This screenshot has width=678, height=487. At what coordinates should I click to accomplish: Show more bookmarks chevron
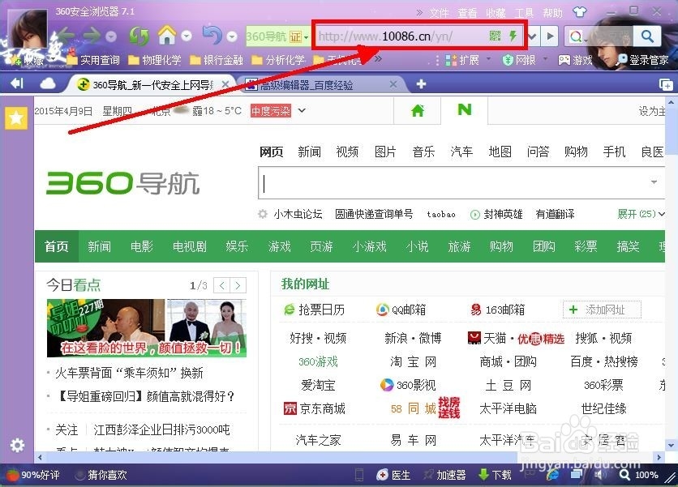coord(379,58)
